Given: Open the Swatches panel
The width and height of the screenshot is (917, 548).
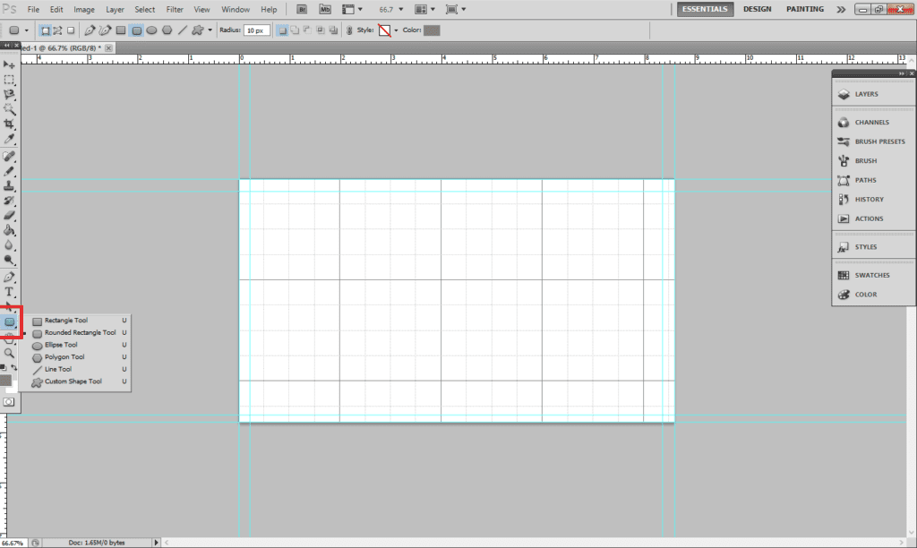Looking at the screenshot, I should coord(871,275).
